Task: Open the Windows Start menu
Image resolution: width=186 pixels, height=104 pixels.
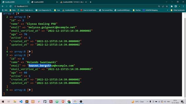Action: 3,101
